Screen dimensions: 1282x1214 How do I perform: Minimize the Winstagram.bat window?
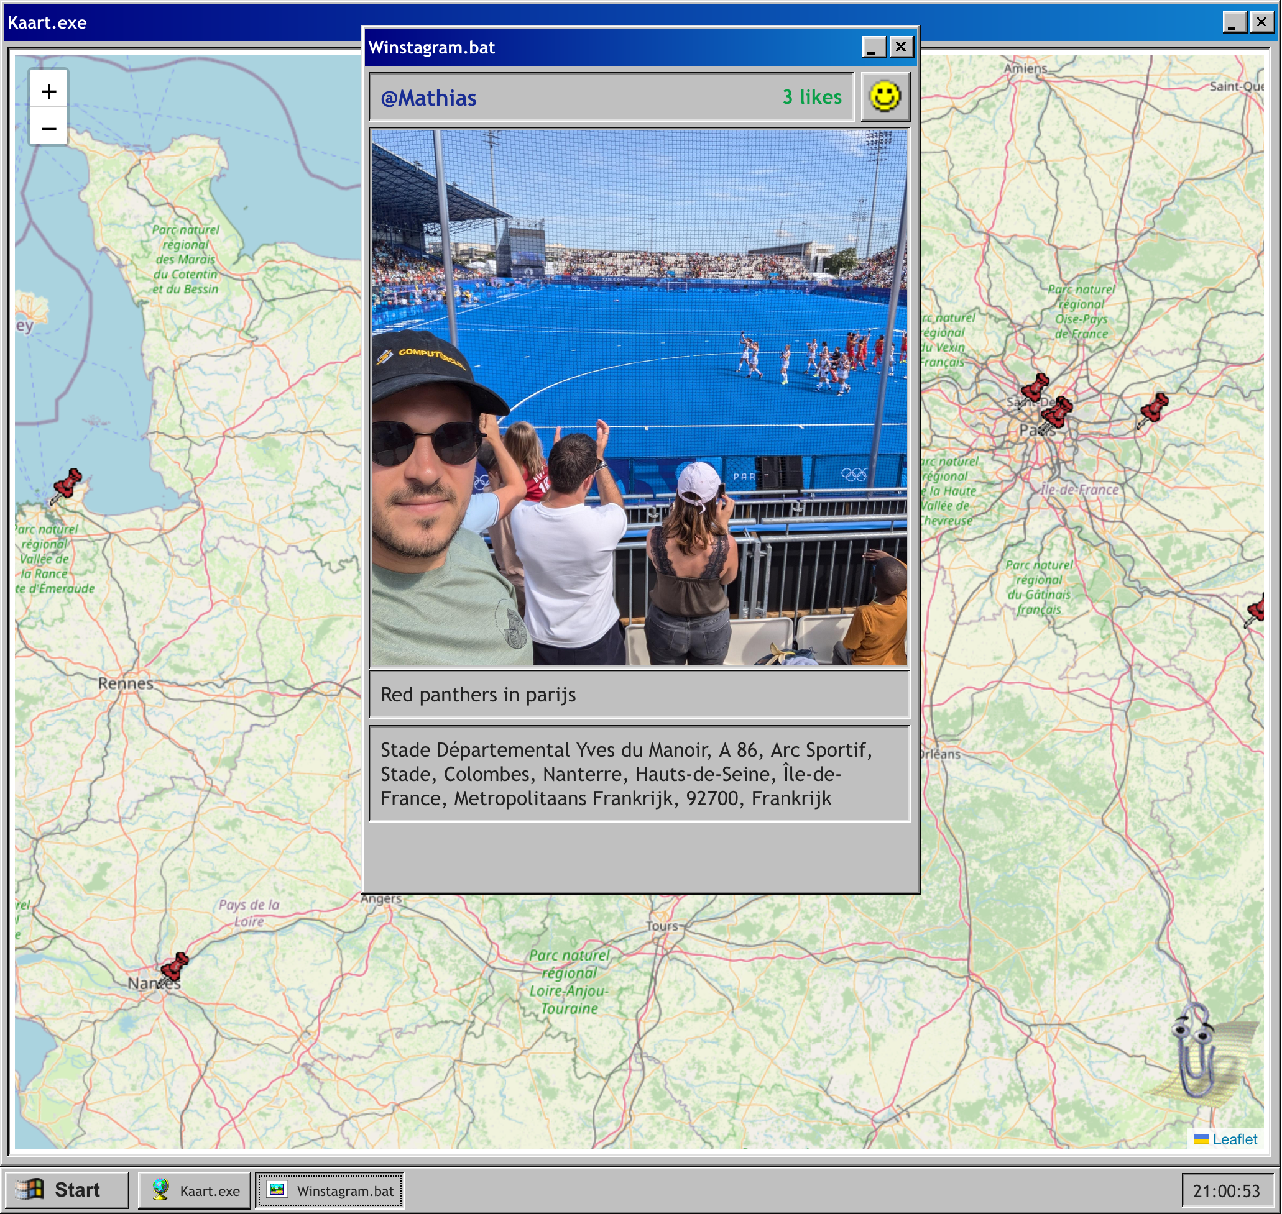coord(873,47)
